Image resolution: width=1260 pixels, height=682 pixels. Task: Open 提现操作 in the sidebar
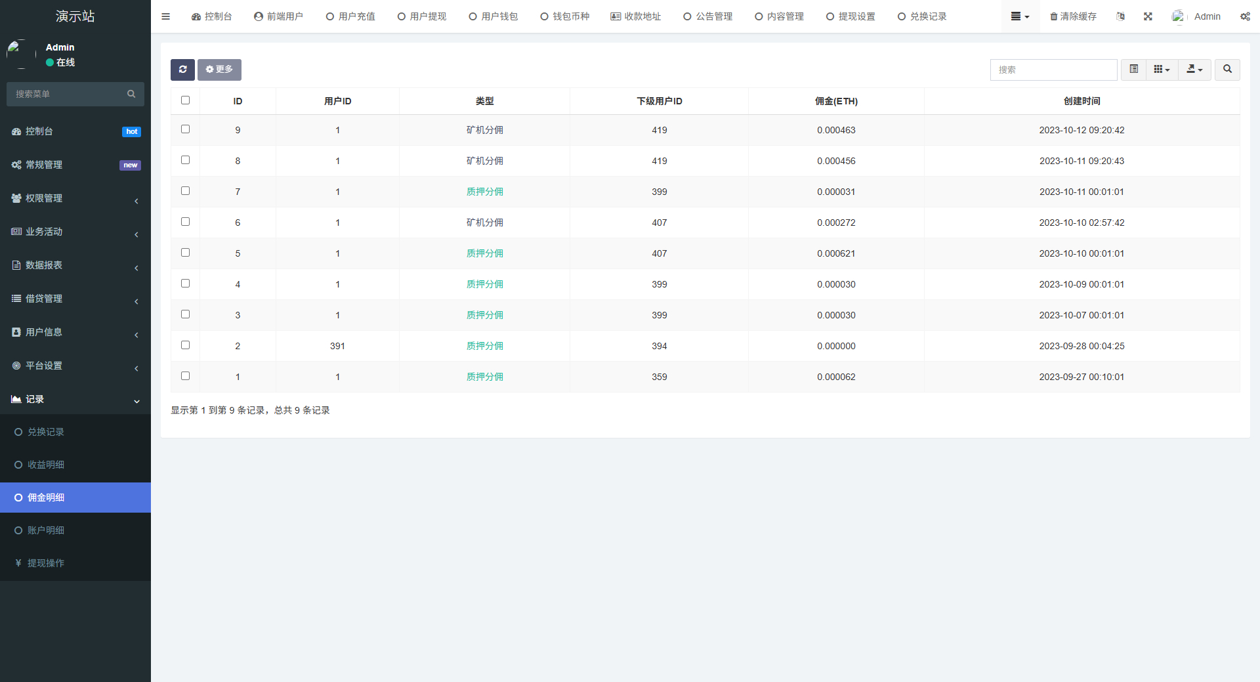point(46,563)
